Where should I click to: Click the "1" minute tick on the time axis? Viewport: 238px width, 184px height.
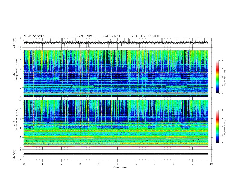pyautogui.click(x=42, y=164)
